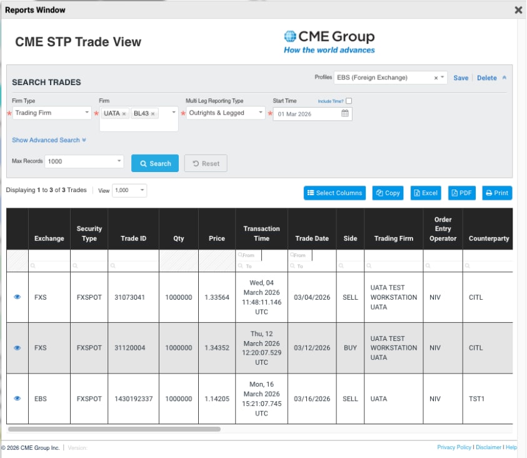Focus the Trade ID filter field
527x458 pixels.
coord(133,266)
